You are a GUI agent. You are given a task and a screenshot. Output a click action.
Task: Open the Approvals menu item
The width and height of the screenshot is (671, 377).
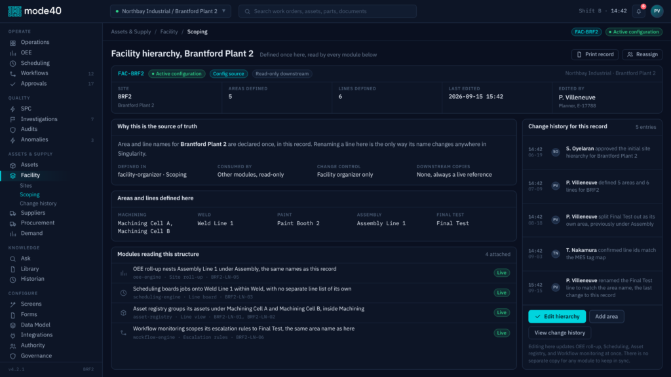tap(34, 83)
